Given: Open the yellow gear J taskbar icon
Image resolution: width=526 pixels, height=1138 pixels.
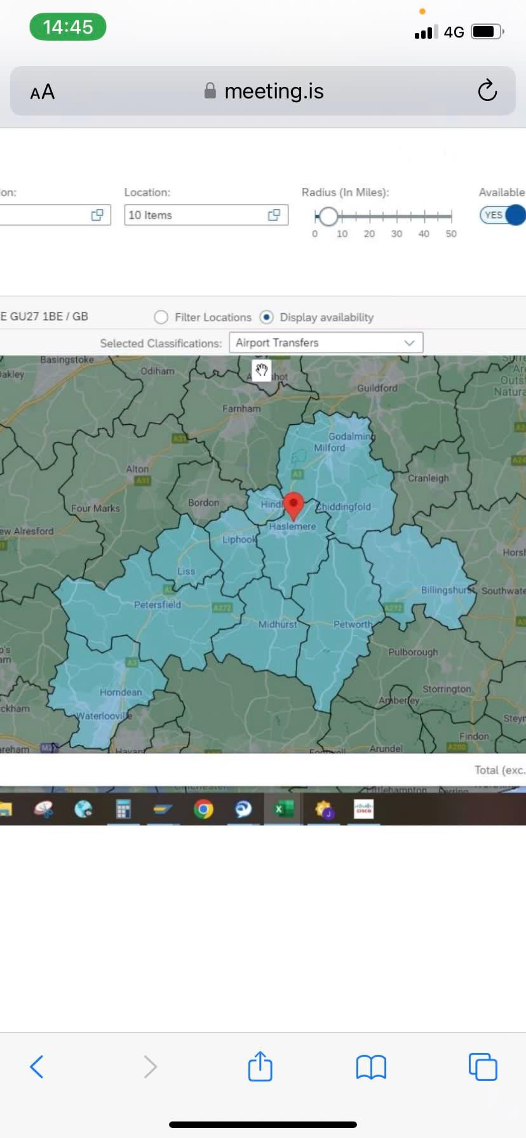Looking at the screenshot, I should click(x=324, y=810).
